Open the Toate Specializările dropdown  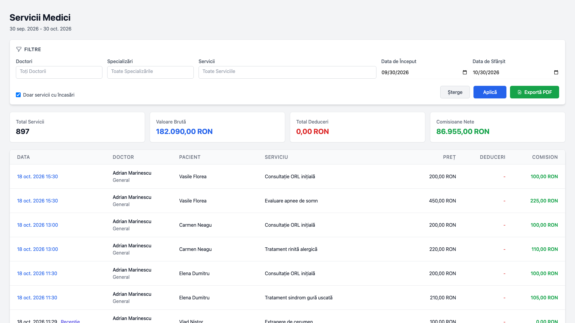(x=150, y=72)
